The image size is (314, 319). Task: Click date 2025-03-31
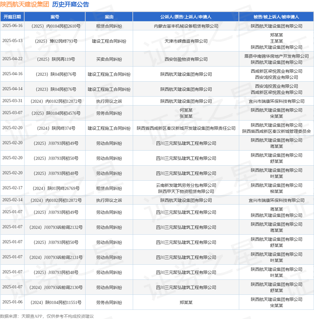[x=12, y=101]
